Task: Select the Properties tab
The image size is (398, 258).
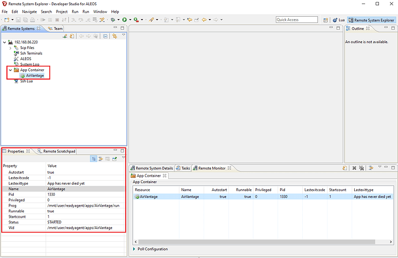Action: (16, 151)
